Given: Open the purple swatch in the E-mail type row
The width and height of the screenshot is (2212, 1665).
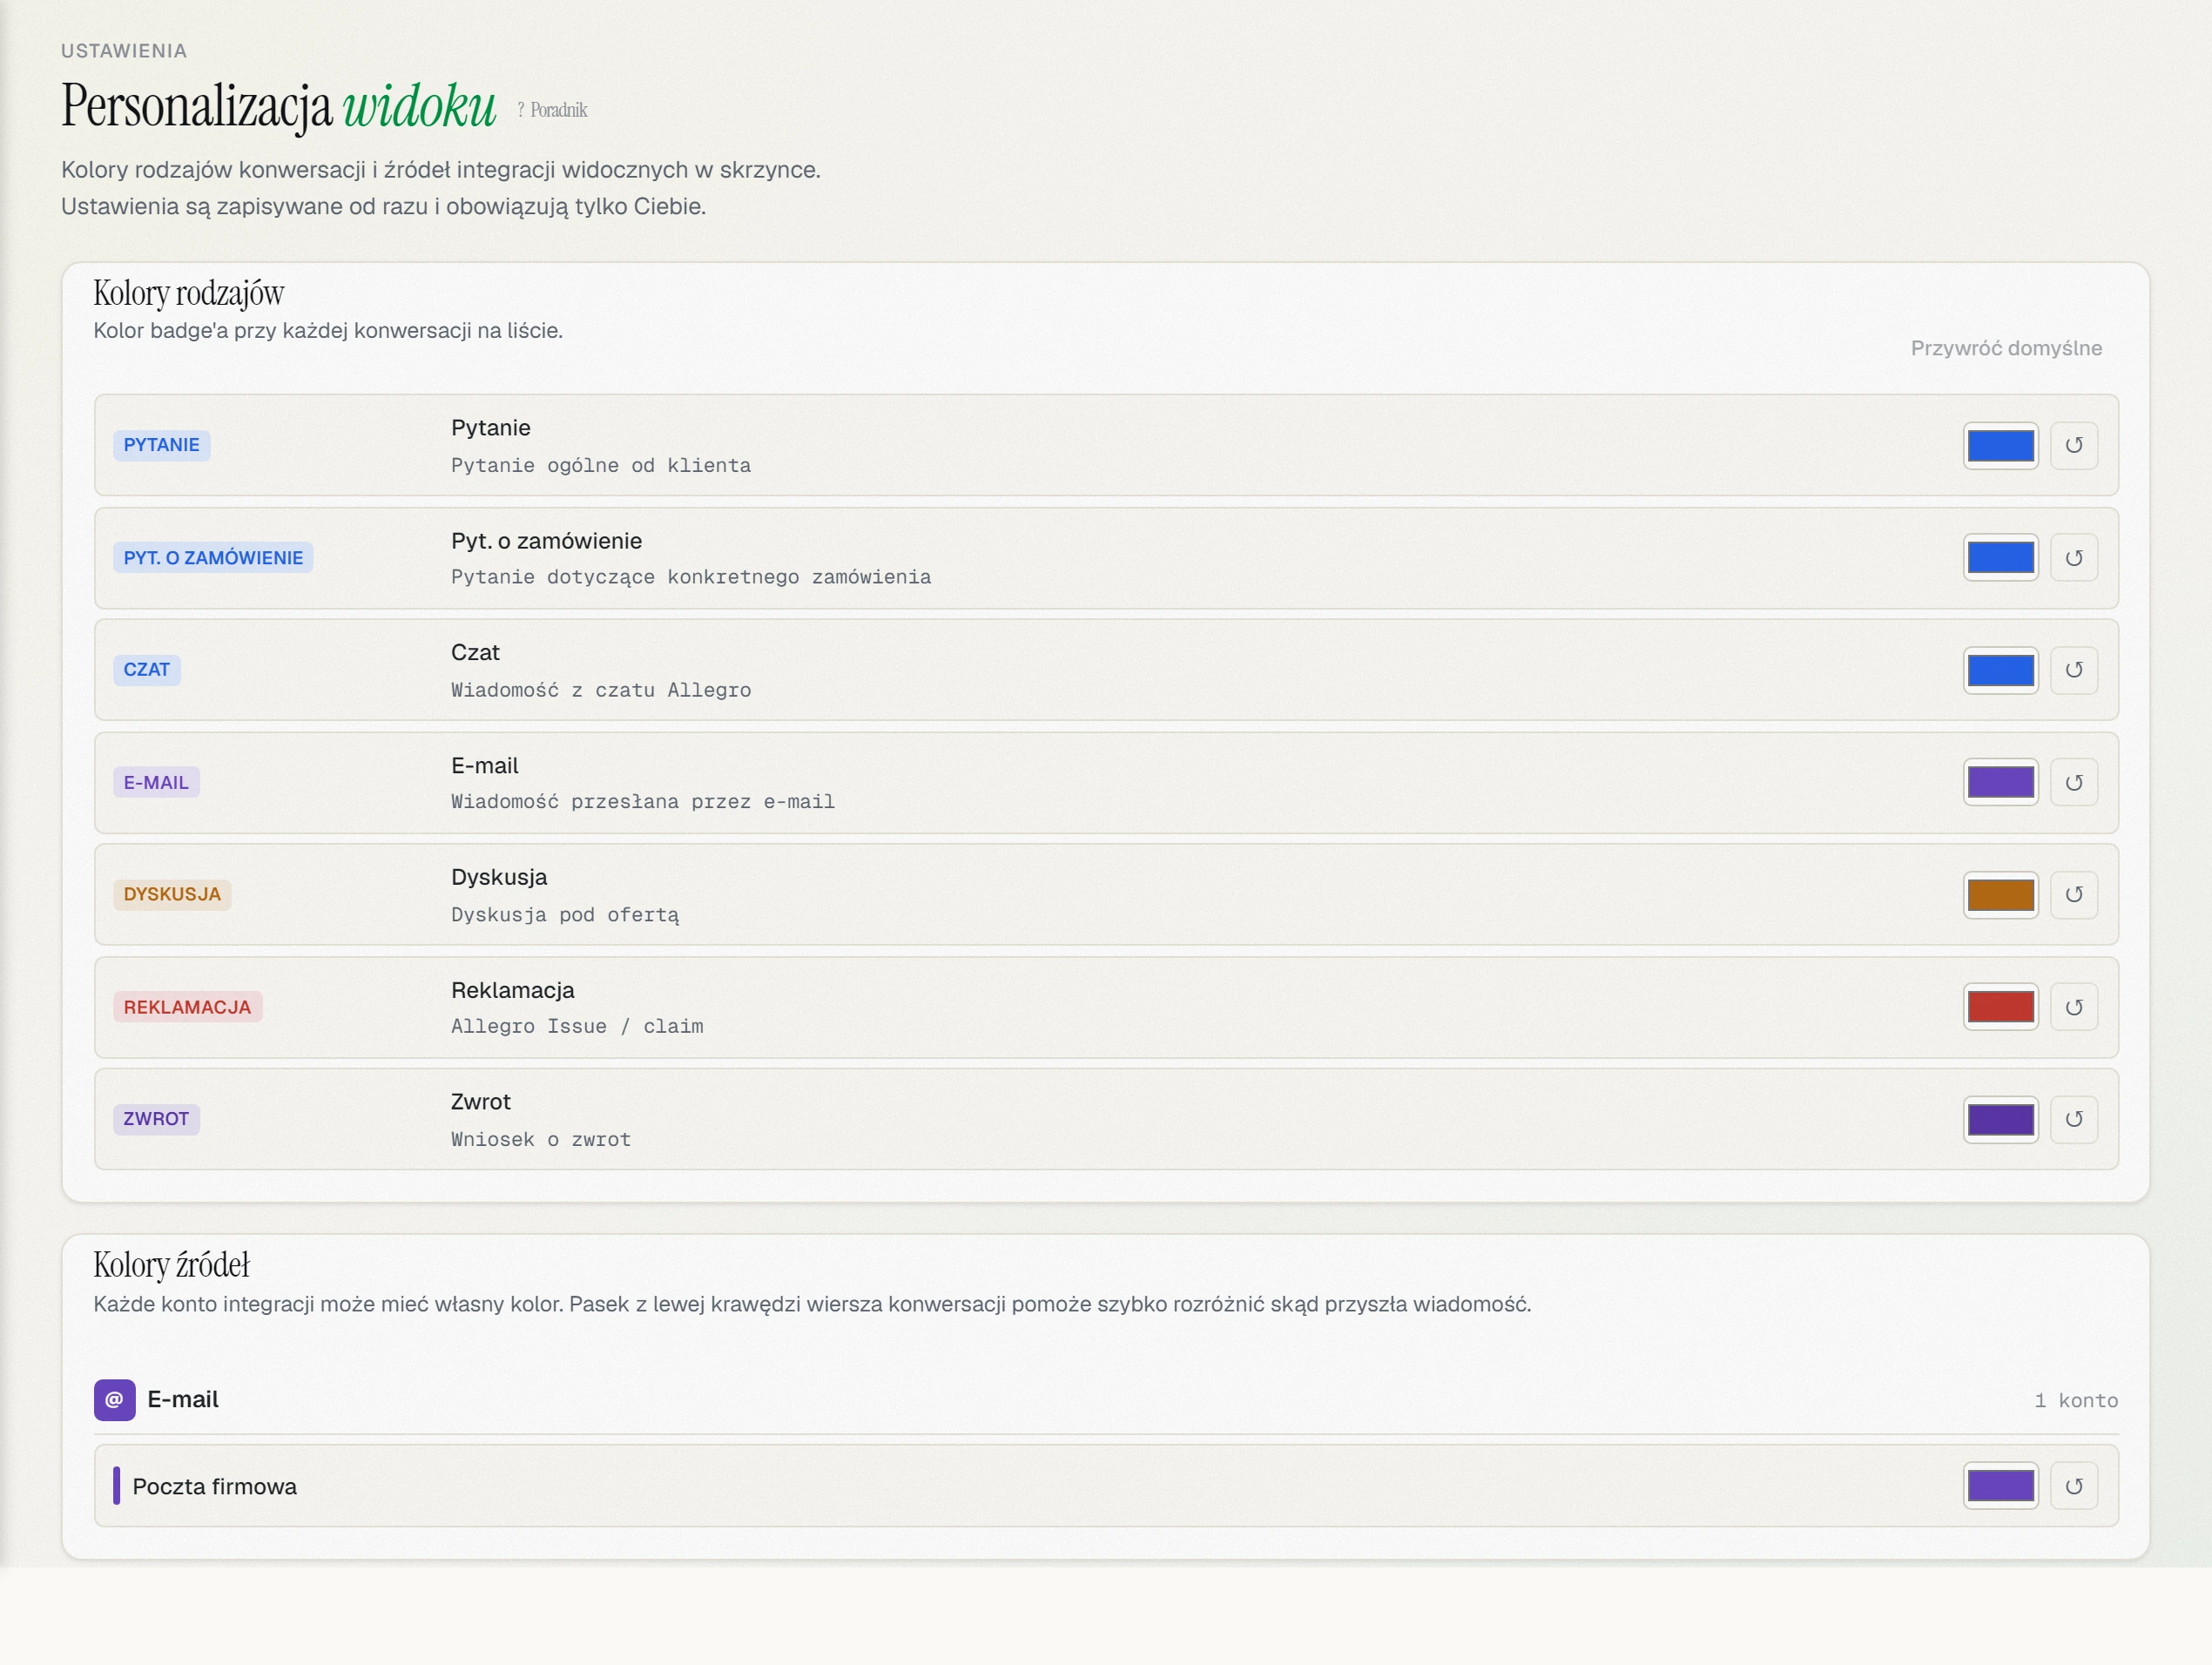Looking at the screenshot, I should point(2000,783).
